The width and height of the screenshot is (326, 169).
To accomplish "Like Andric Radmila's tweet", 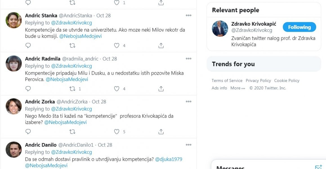I will pyautogui.click(x=117, y=89).
